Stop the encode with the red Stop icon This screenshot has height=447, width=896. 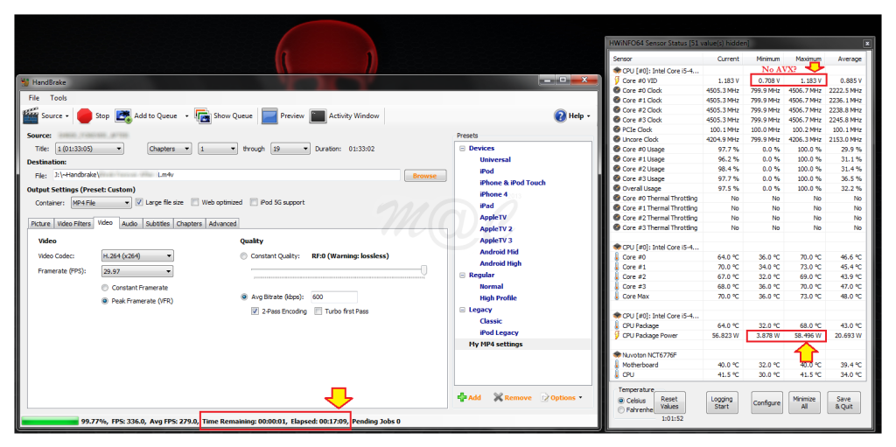[84, 115]
